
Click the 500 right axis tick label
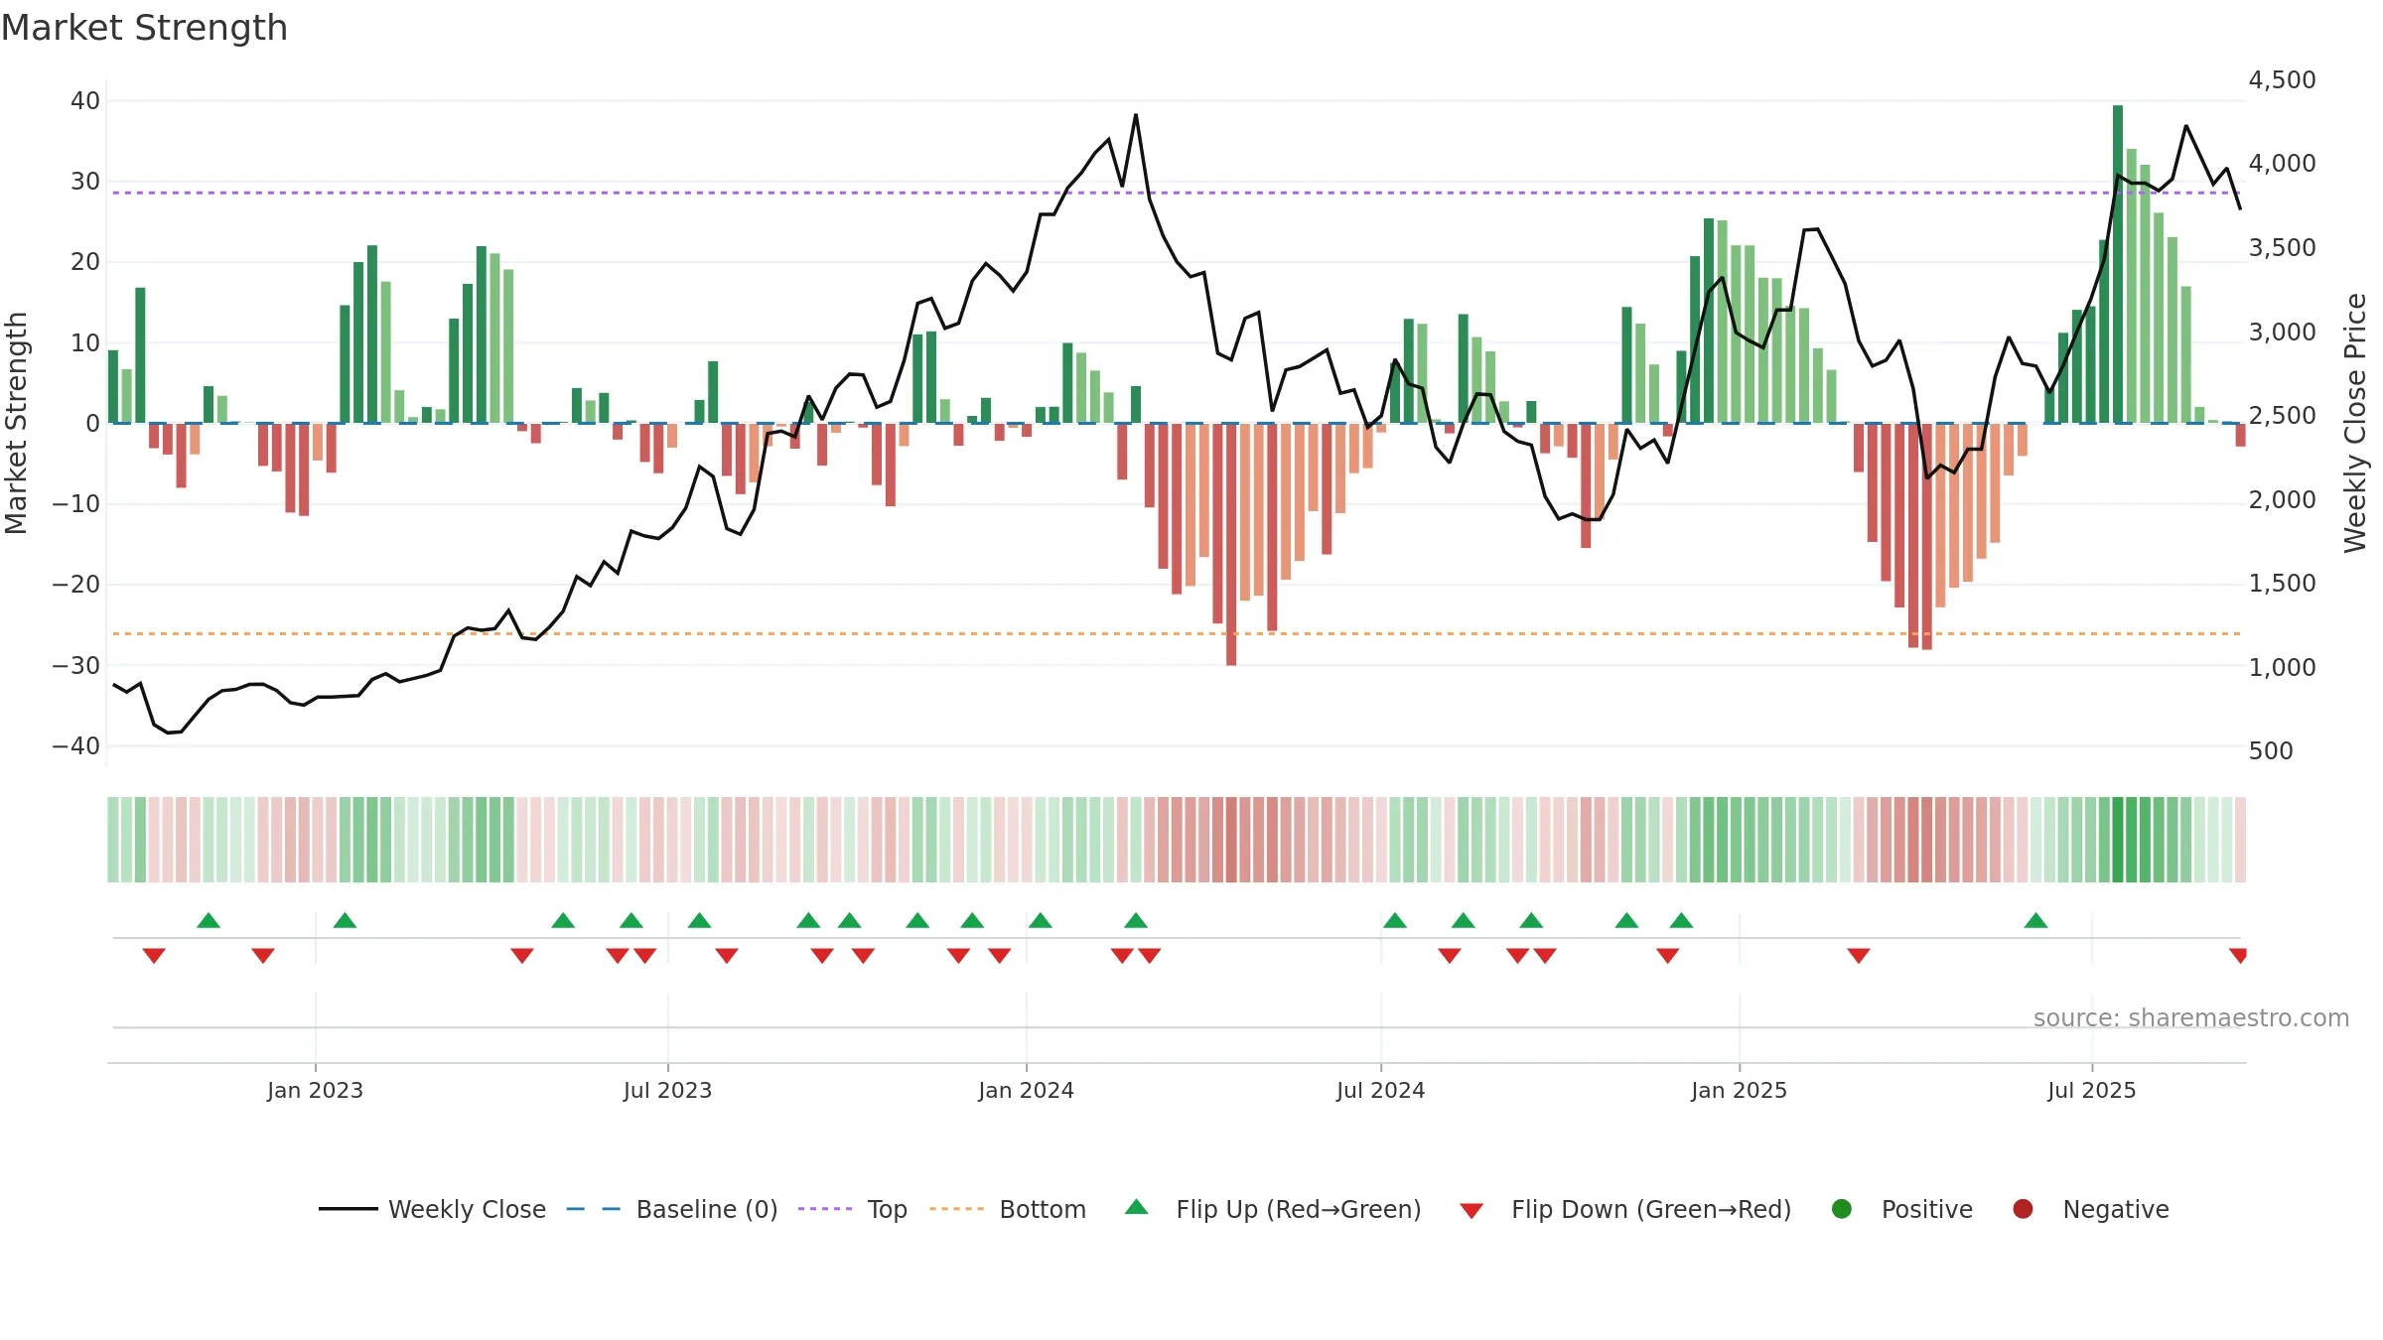point(2271,750)
